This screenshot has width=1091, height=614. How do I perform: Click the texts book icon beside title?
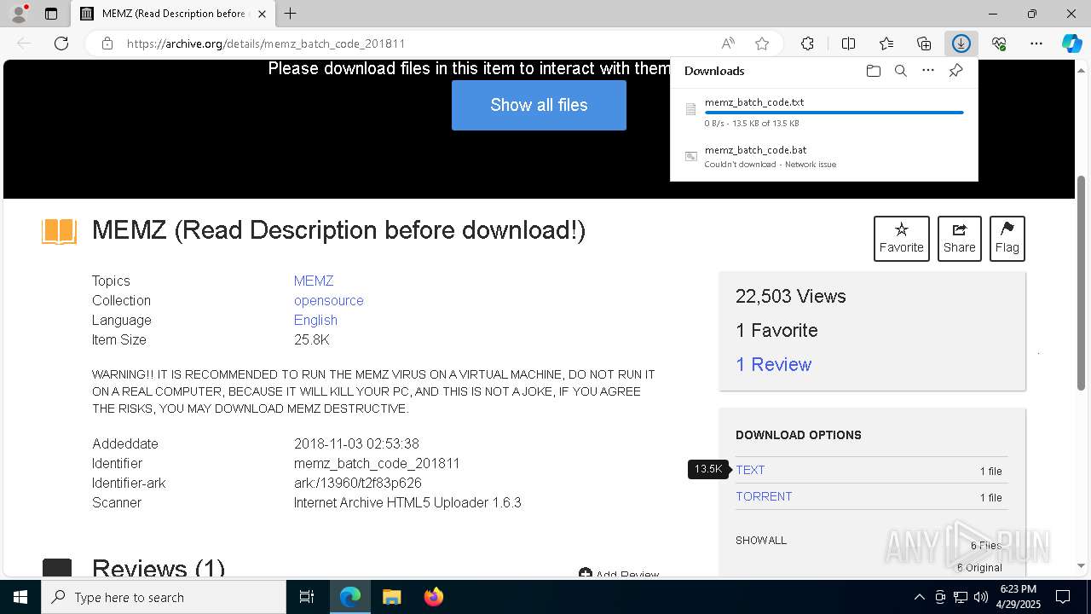[59, 231]
